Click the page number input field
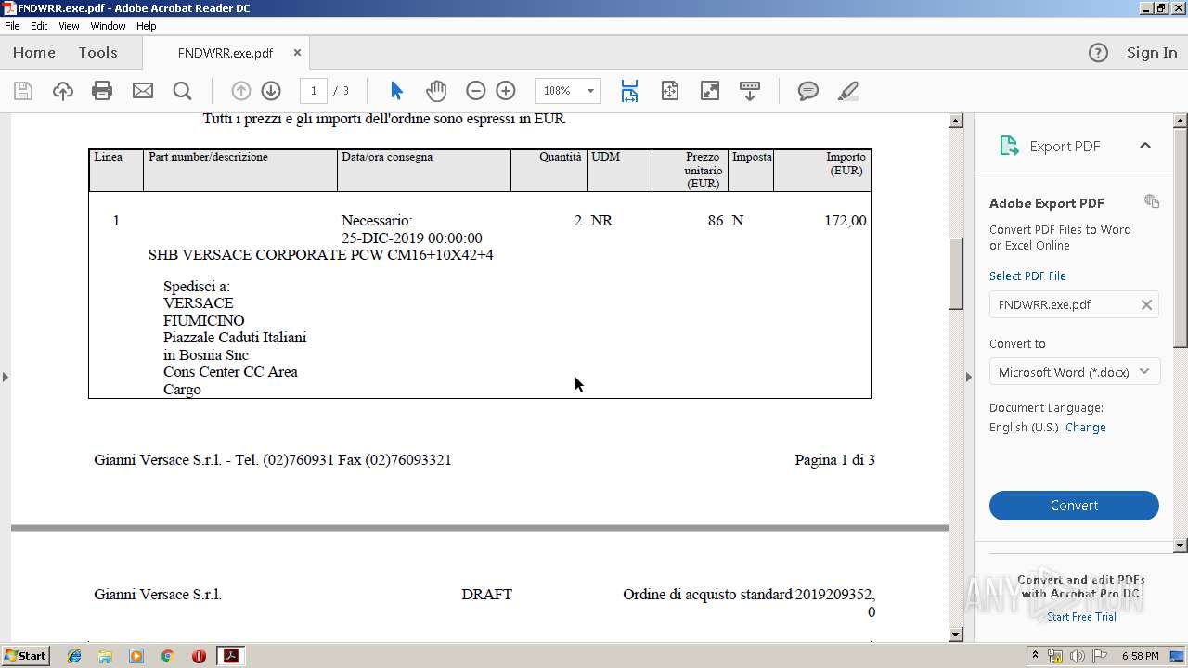1188x668 pixels. 314,91
